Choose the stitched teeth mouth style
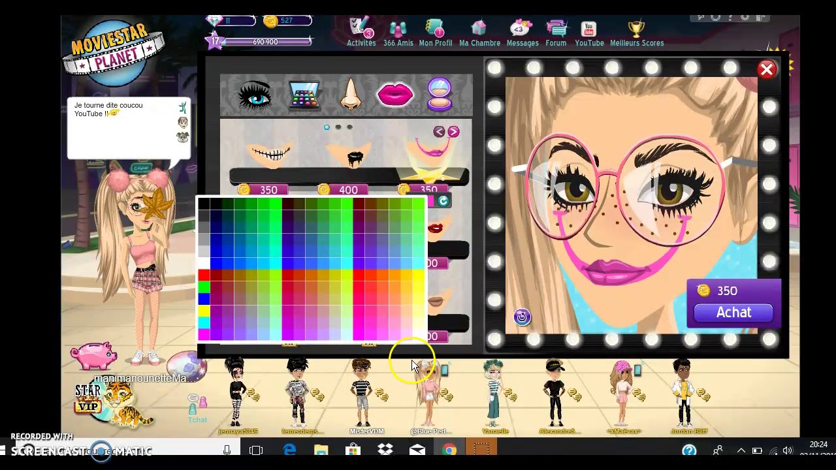The height and width of the screenshot is (470, 836). pos(270,154)
